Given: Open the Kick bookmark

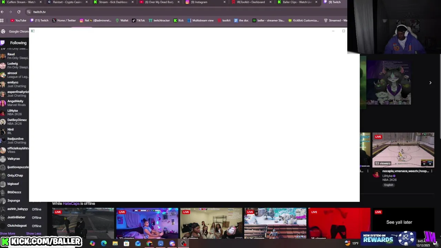Looking at the screenshot, I should [x=178, y=20].
